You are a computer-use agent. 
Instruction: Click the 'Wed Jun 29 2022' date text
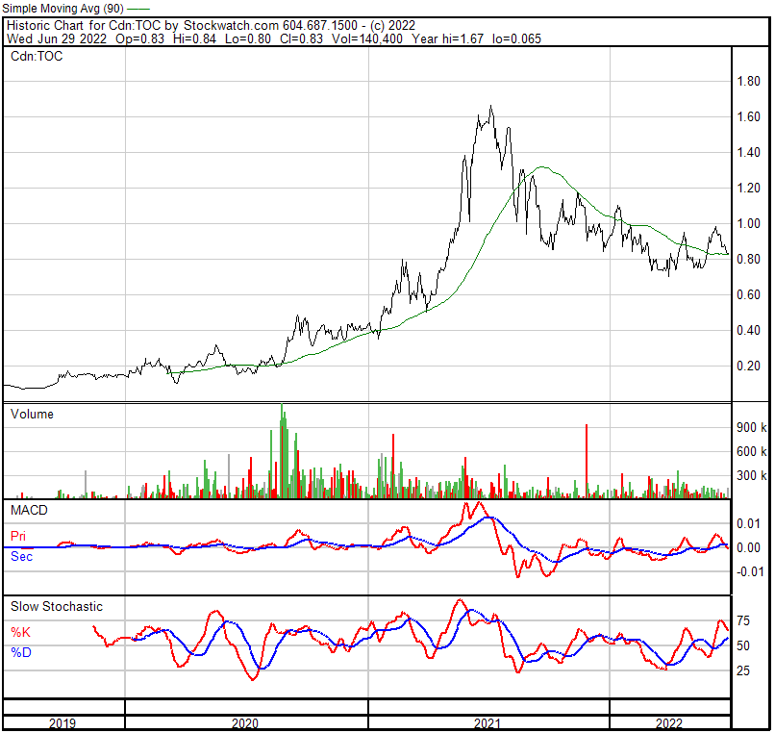[57, 38]
